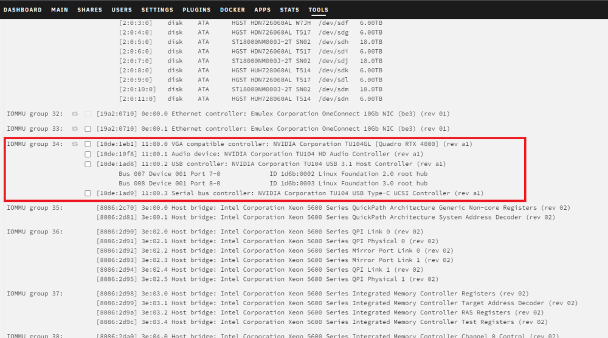This screenshot has height=338, width=608.
Task: Click the '/dev/sdl' disk entry text
Action: tap(333, 80)
